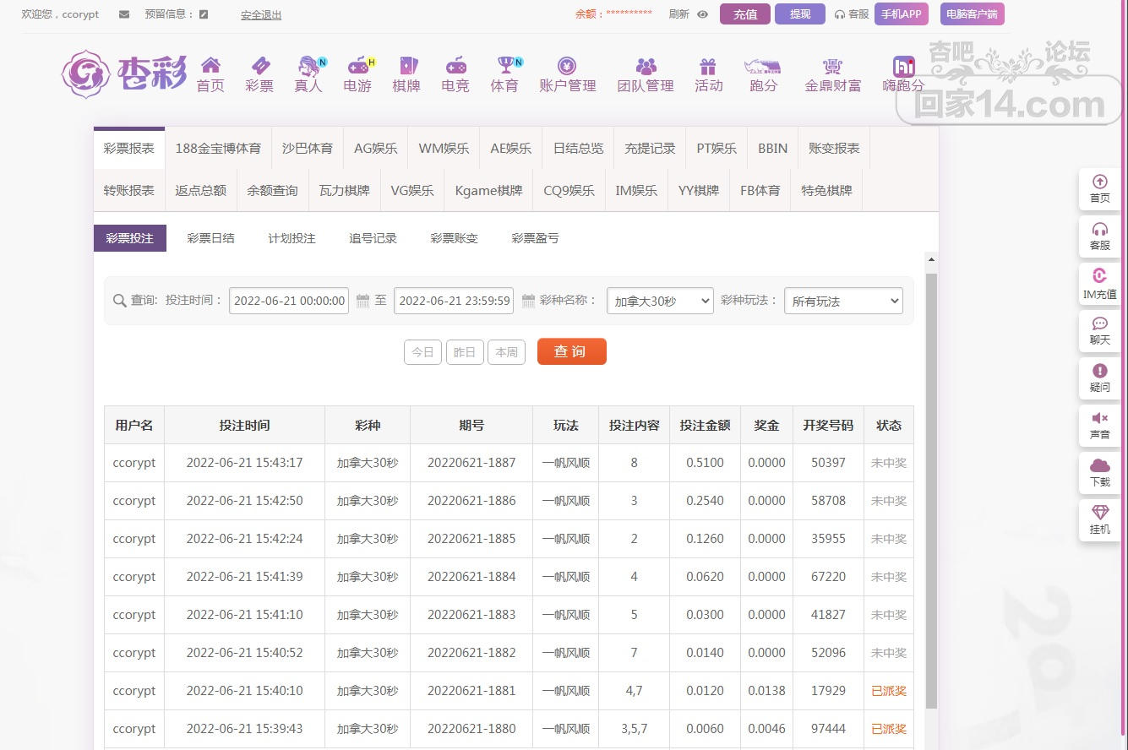The height and width of the screenshot is (750, 1128).
Task: Open calendar picker beside end date field
Action: (528, 301)
